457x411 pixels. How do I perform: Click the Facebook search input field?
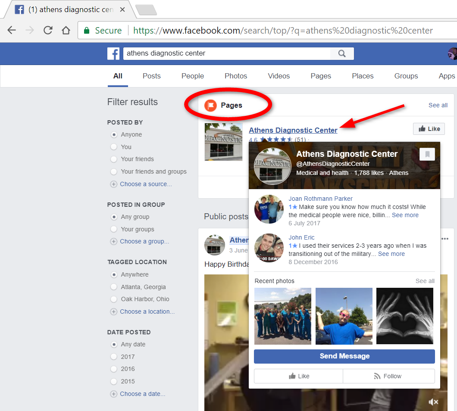click(227, 53)
